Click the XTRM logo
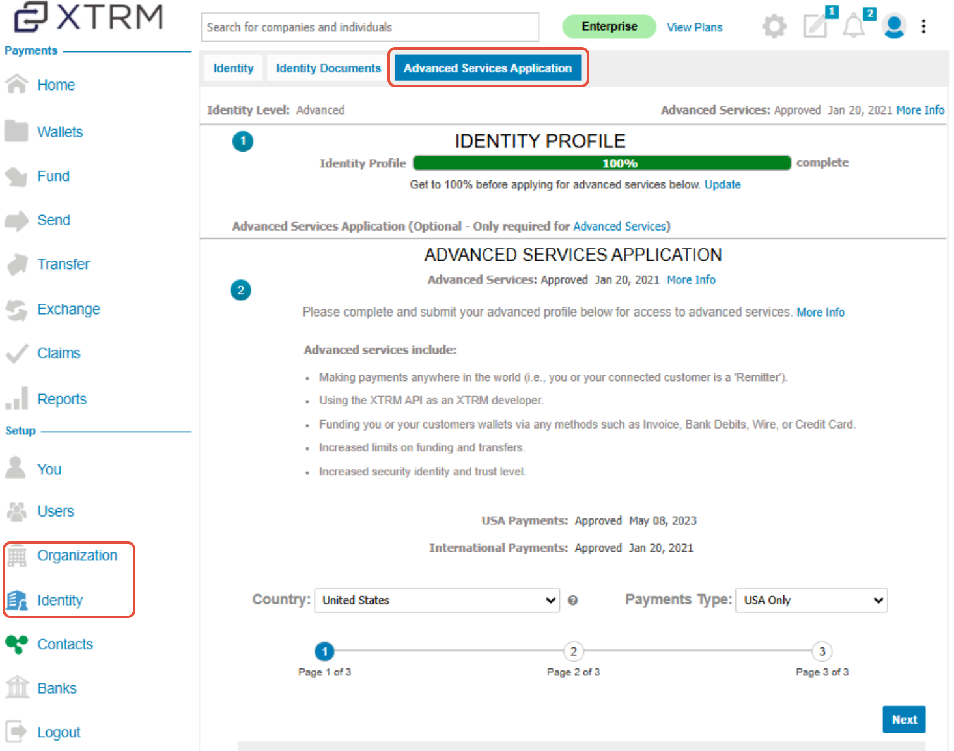This screenshot has height=751, width=954. coord(89,17)
